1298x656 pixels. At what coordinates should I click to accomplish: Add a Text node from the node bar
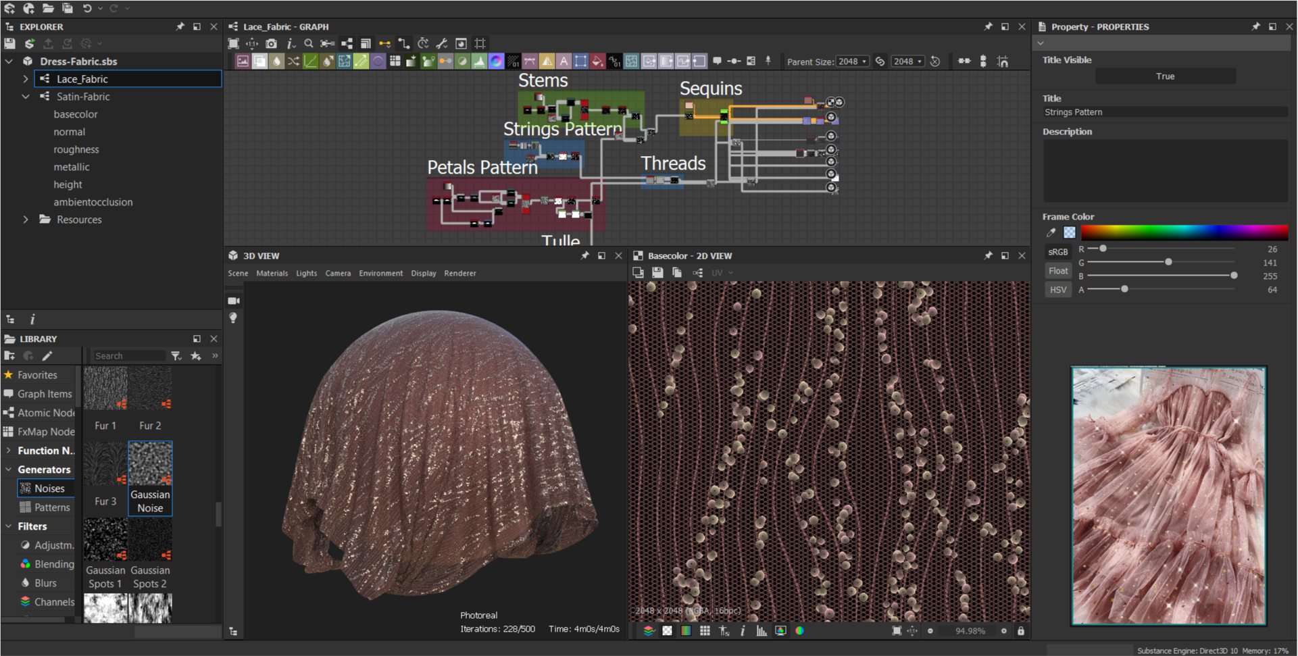click(564, 61)
